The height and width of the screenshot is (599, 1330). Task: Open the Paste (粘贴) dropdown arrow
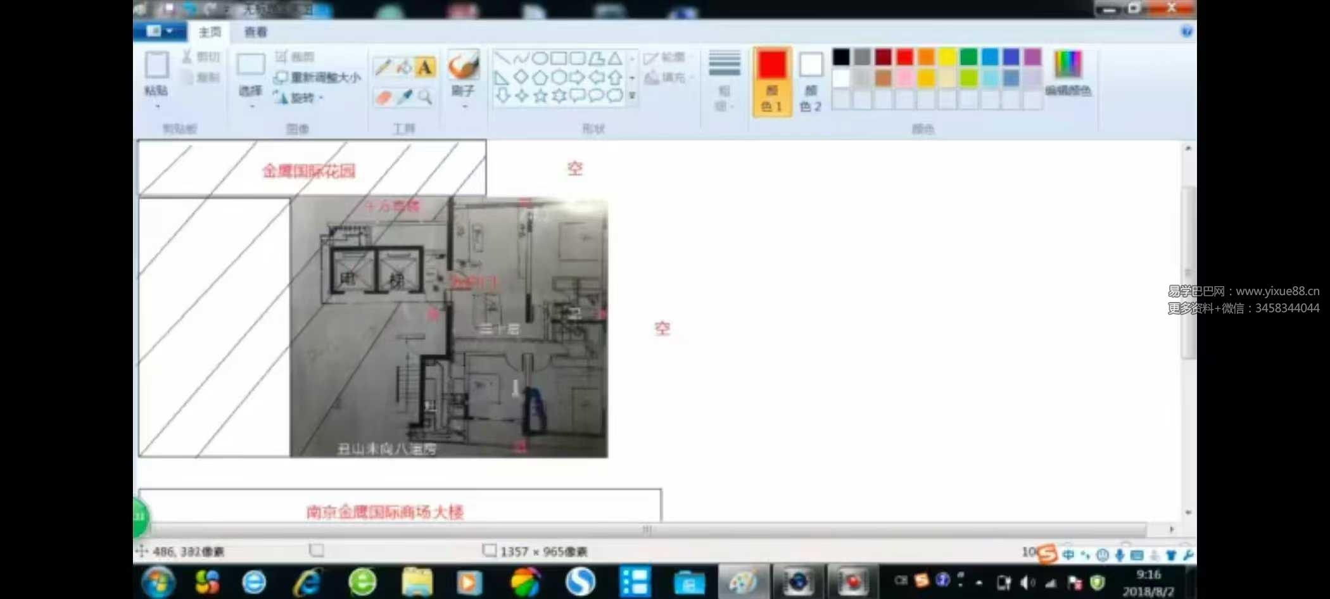click(156, 106)
